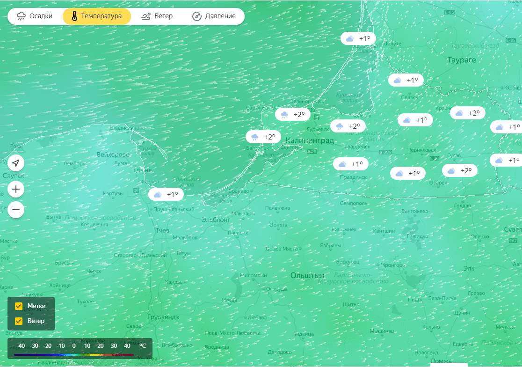Screen dimensions: 522x367
Task: Click the Оструда town label
Action: tap(276, 289)
